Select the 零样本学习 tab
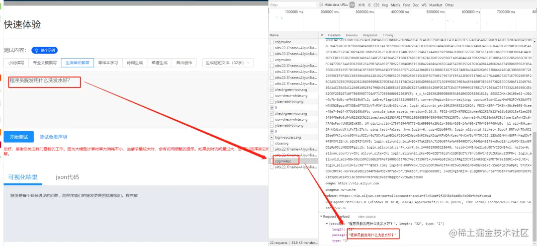 pos(108,63)
